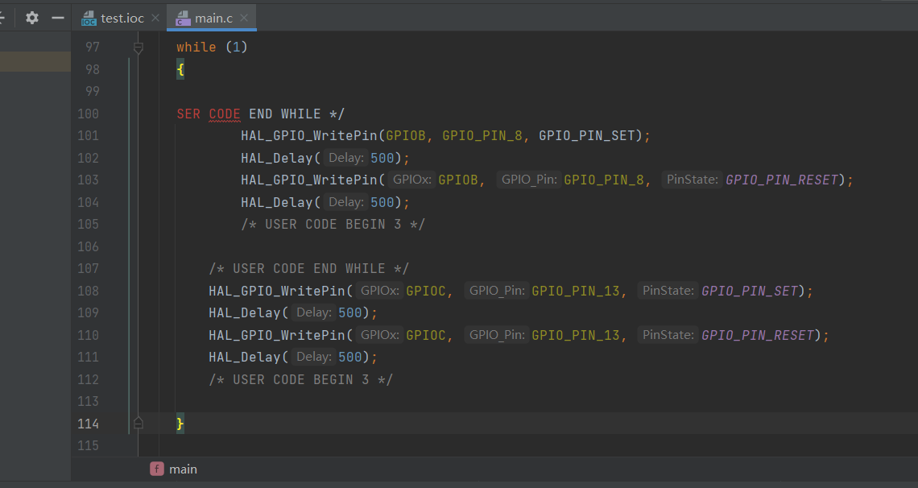Click the function icon next to the main breadcrumb

point(157,469)
